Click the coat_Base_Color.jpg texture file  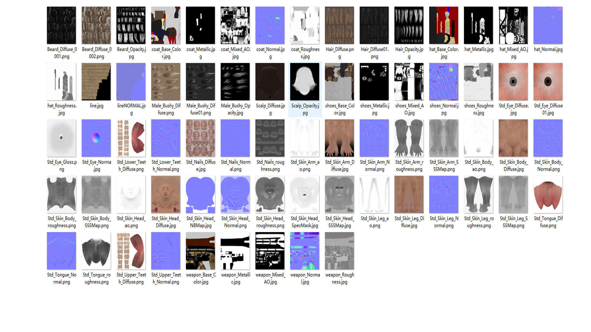pyautogui.click(x=166, y=26)
